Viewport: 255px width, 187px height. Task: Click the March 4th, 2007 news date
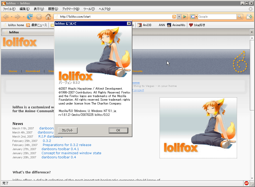[x=22, y=132]
